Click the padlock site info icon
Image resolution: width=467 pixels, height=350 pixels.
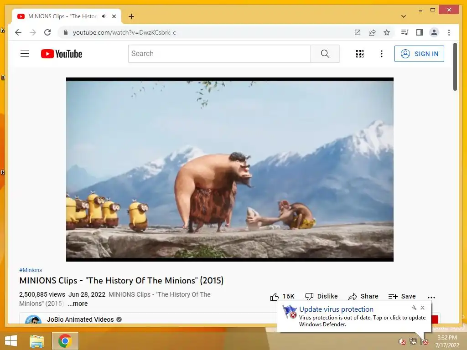(x=66, y=32)
